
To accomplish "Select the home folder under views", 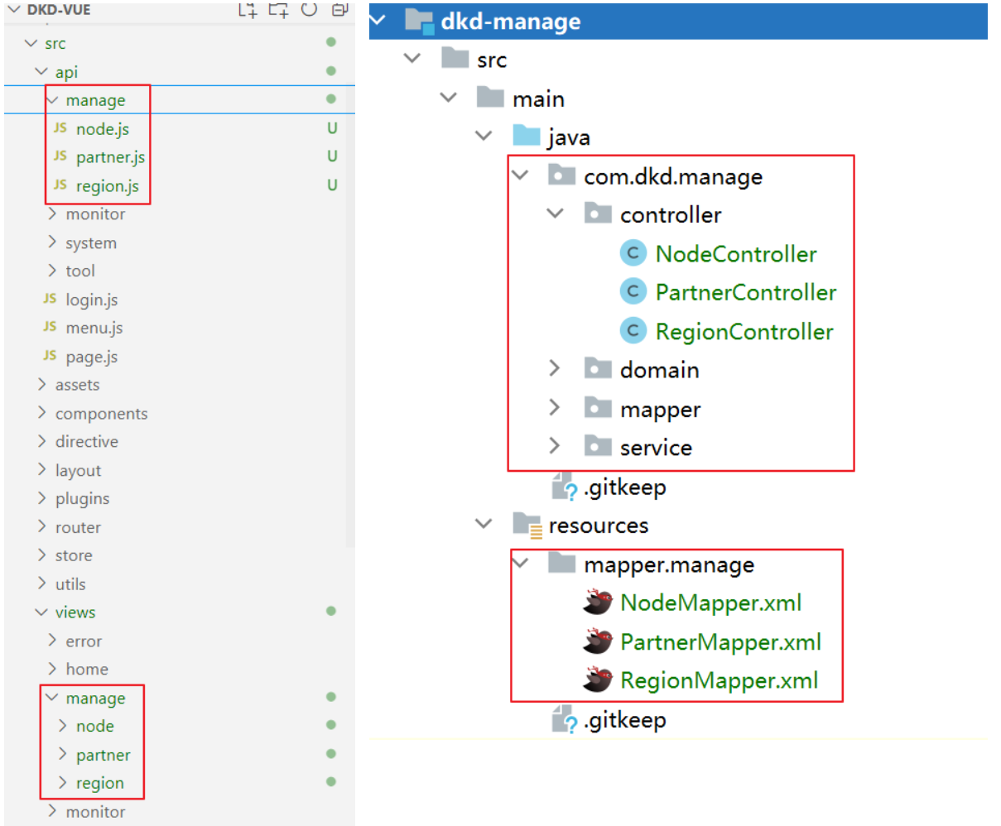I will (x=87, y=669).
